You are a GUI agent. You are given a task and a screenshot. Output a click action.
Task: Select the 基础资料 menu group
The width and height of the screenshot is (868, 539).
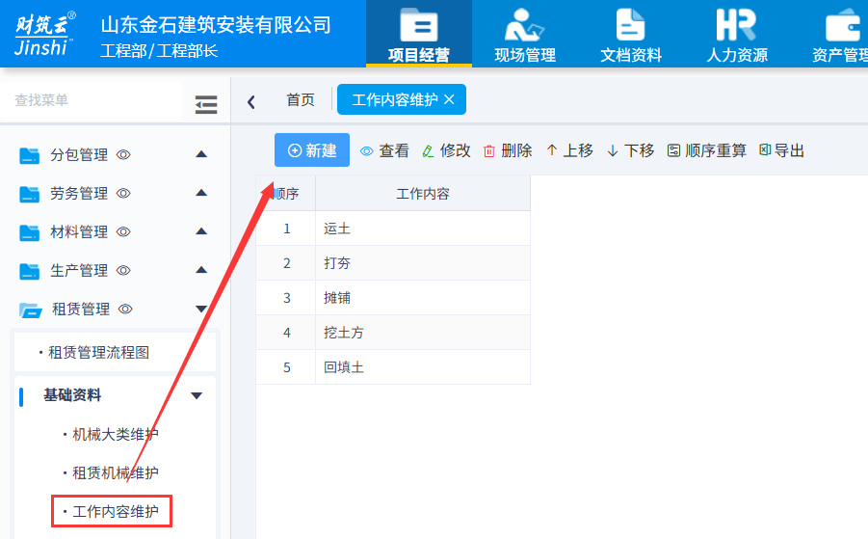72,395
